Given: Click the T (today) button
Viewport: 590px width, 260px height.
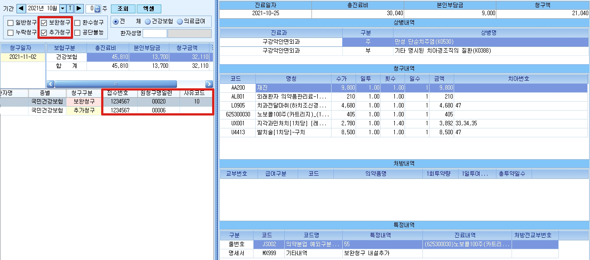Looking at the screenshot, I should pos(70,8).
